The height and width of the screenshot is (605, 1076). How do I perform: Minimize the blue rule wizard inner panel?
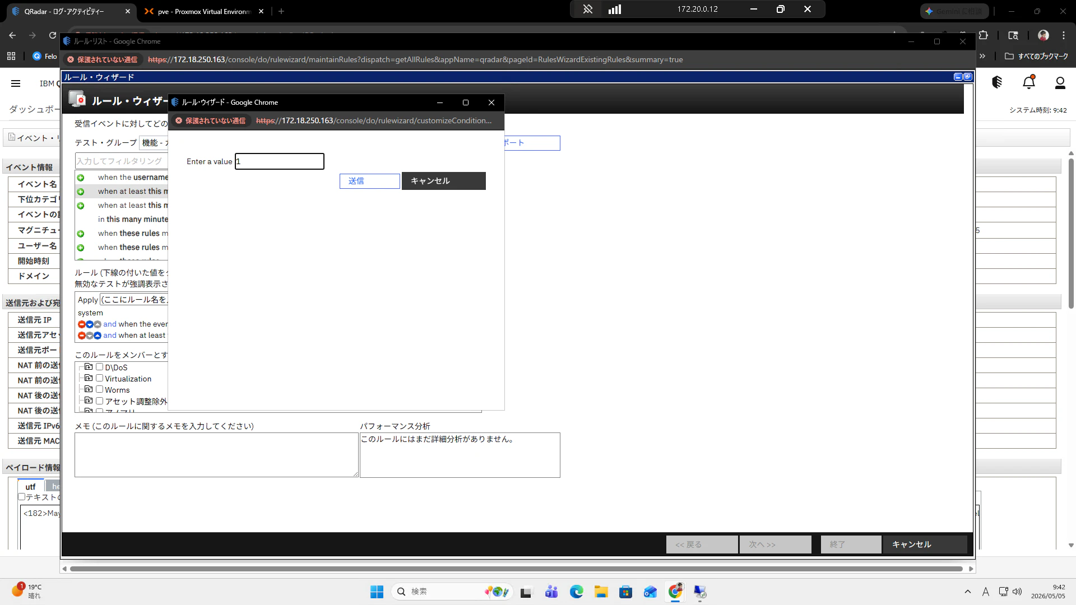point(958,77)
